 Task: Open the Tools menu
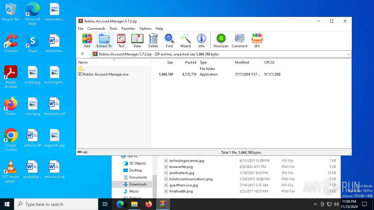[113, 29]
